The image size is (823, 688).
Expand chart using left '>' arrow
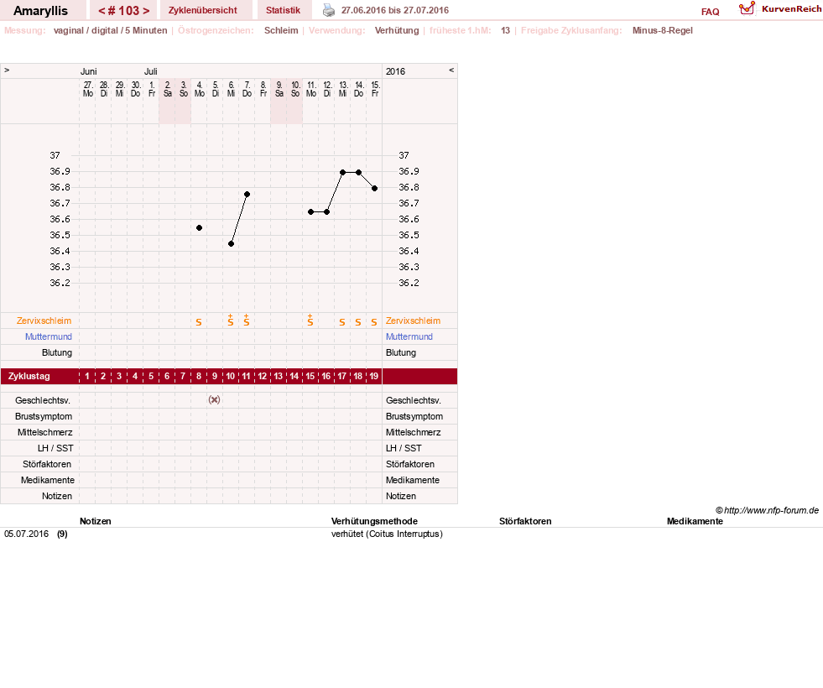[7, 70]
